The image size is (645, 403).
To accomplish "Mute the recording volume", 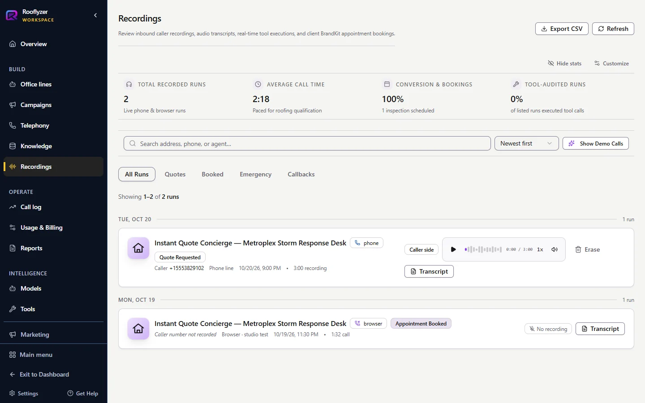I will tap(555, 249).
